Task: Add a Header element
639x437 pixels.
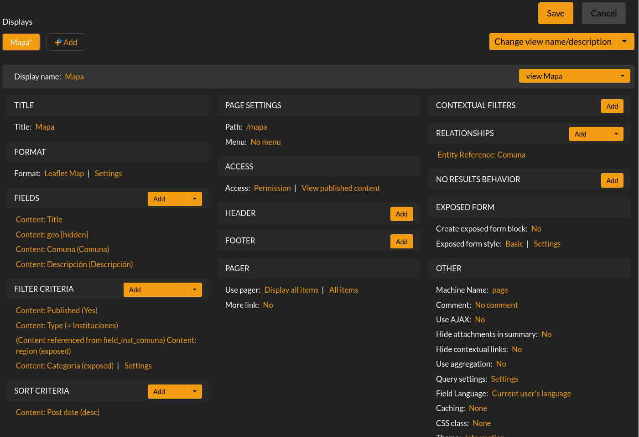Action: click(x=401, y=214)
